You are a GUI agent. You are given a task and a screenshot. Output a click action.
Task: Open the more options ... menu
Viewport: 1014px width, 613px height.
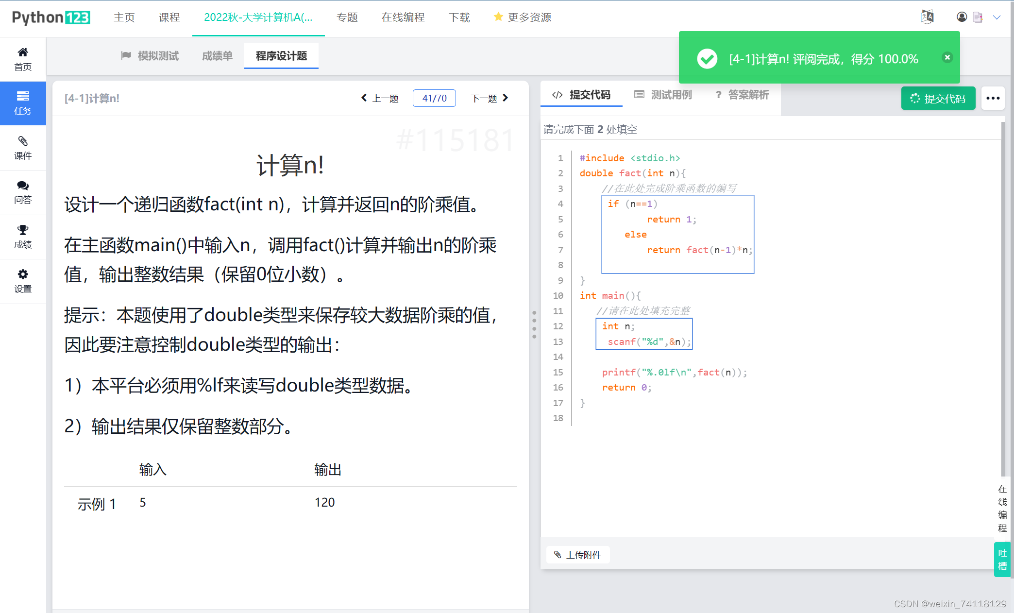click(993, 98)
